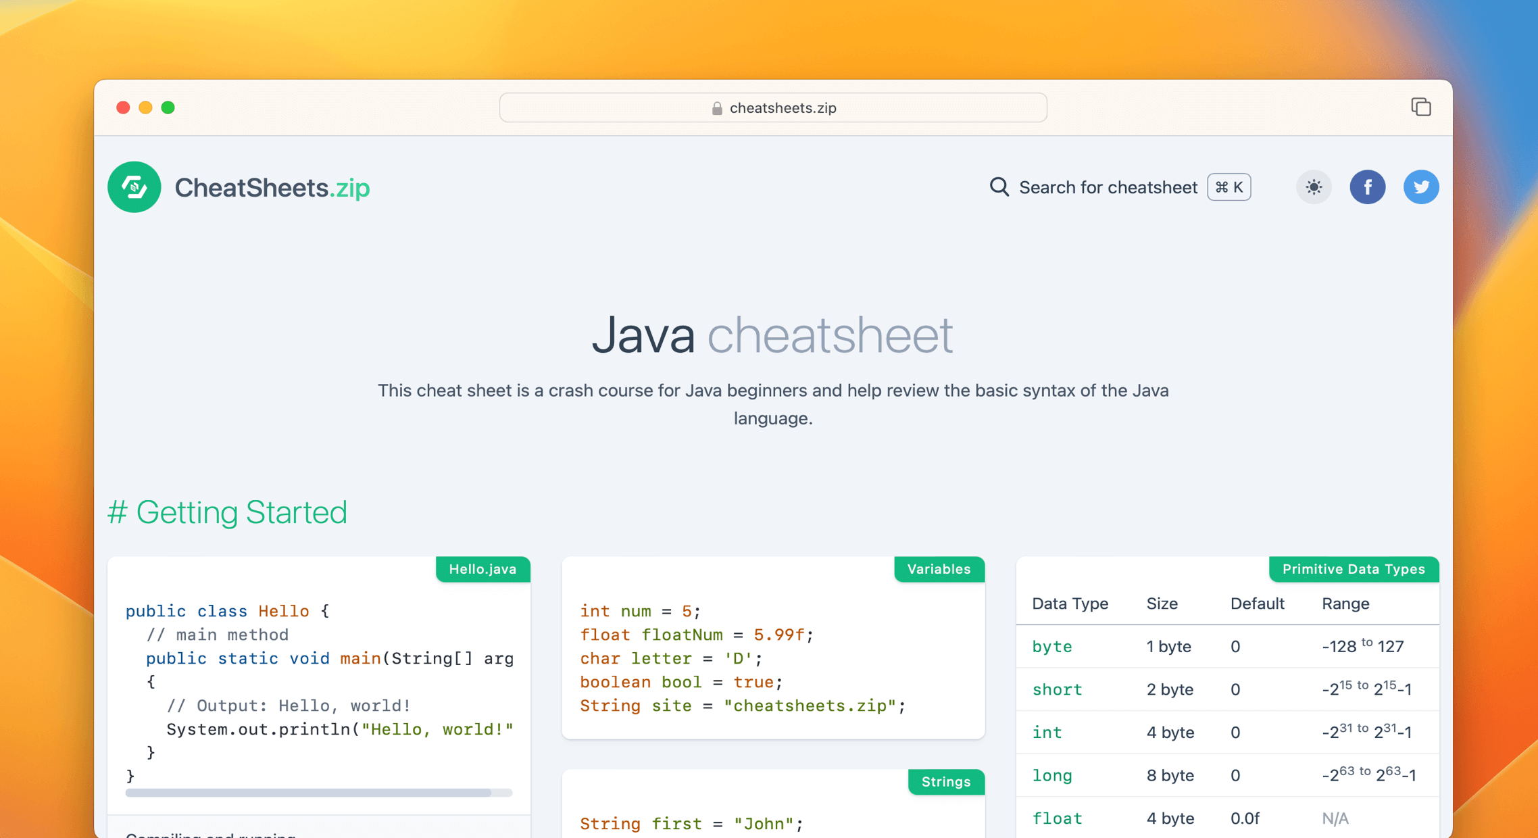1538x838 pixels.
Task: Select the Strings card label
Action: [x=946, y=782]
